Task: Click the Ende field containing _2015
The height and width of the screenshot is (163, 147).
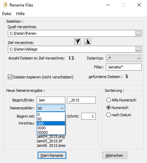Action: click(x=81, y=100)
